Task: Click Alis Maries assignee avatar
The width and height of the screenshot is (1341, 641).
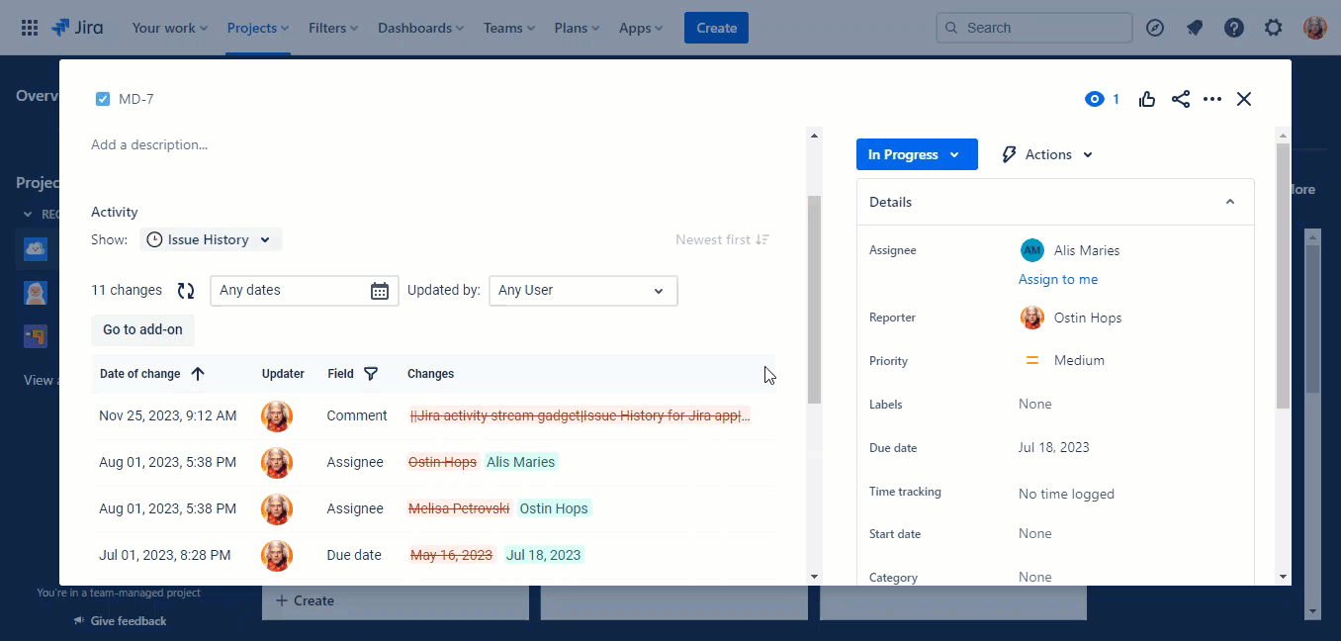Action: pos(1032,250)
